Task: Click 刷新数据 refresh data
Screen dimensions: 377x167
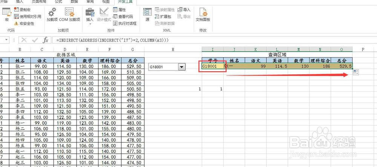Action: (165, 23)
